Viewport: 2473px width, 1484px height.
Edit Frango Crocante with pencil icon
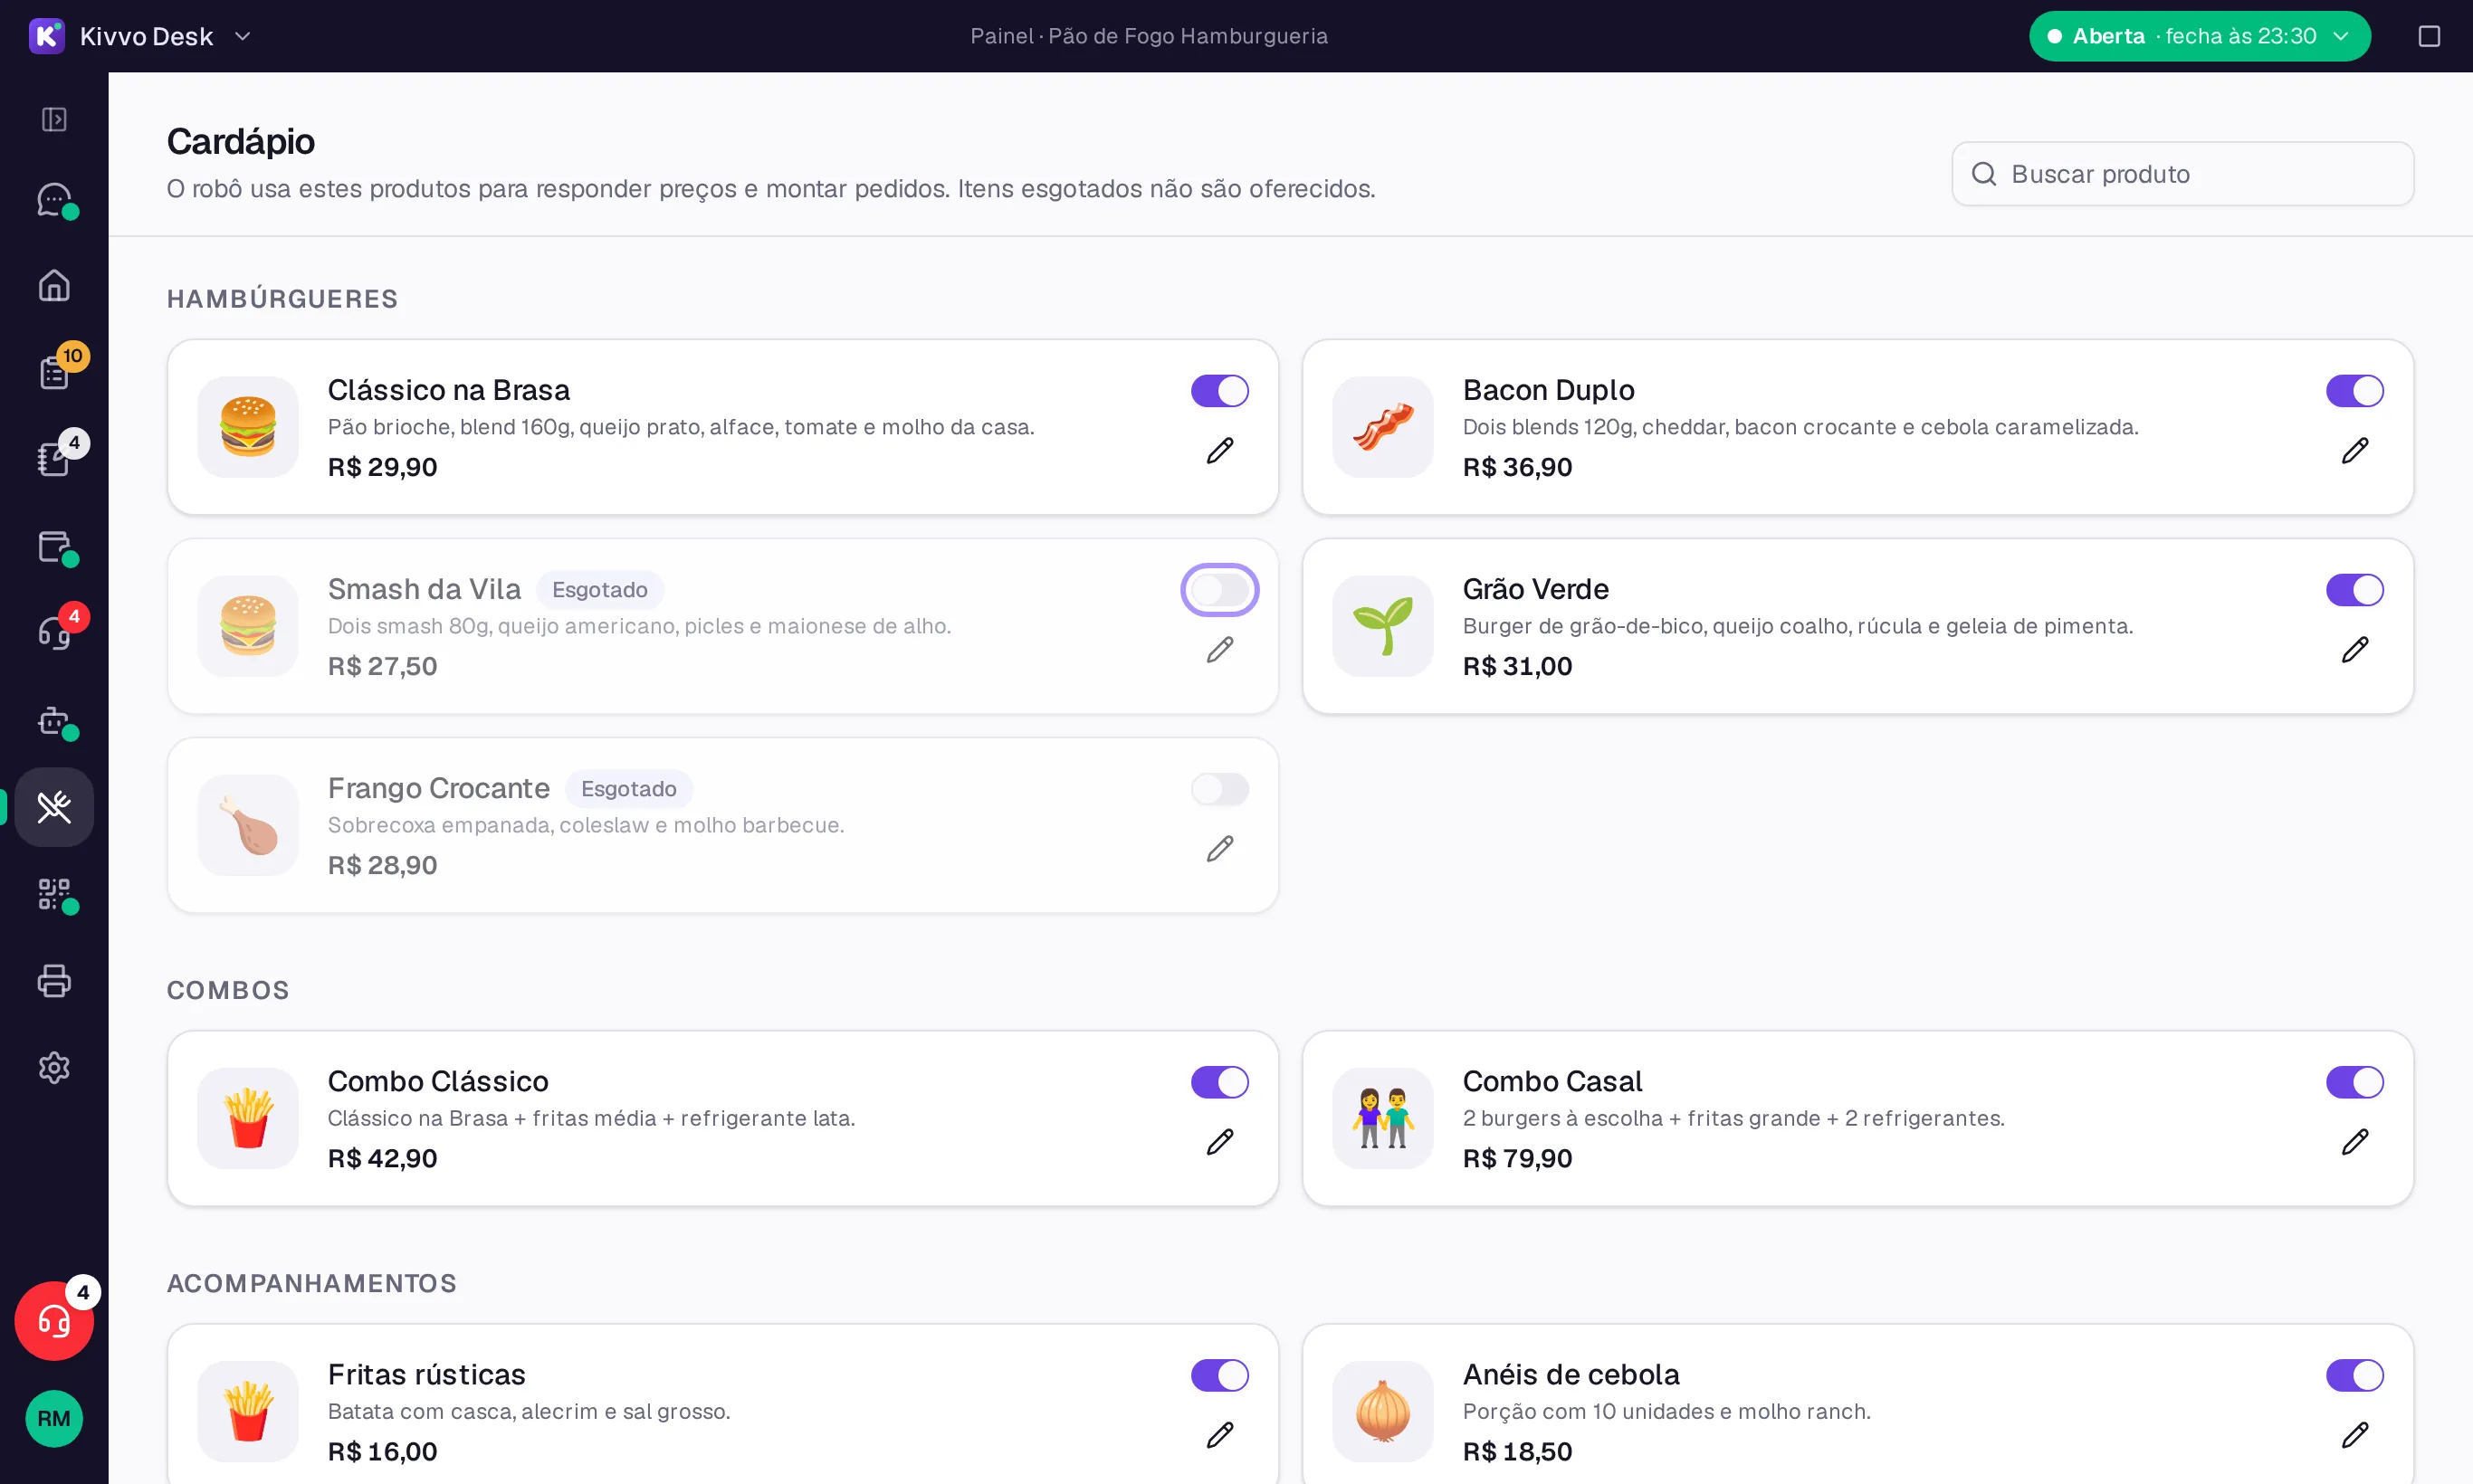pyautogui.click(x=1219, y=849)
